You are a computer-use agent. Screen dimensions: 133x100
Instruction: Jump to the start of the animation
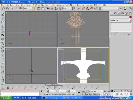pos(105,91)
